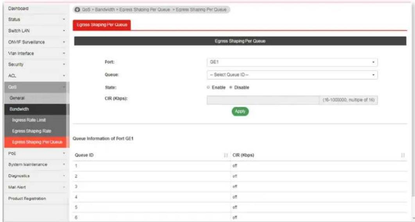This screenshot has width=415, height=222.
Task: Expand the Diagnostics menu chevron
Action: pyautogui.click(x=64, y=176)
